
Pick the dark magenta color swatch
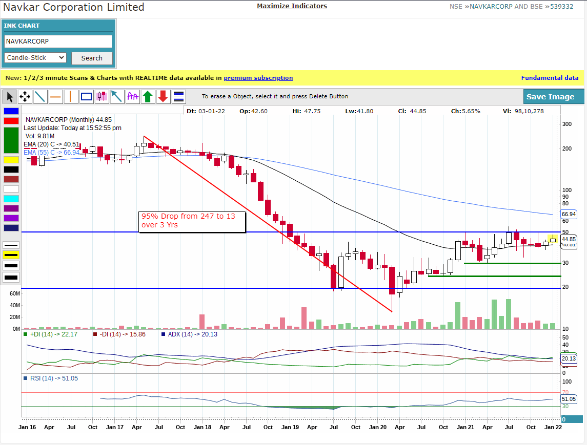tap(11, 208)
